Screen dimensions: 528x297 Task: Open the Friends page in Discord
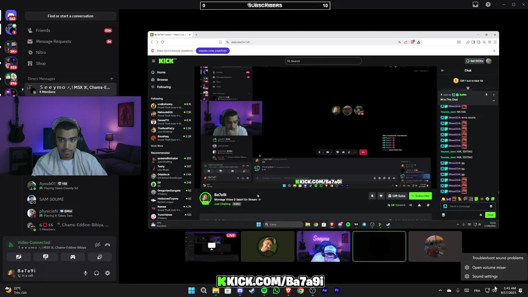point(70,31)
